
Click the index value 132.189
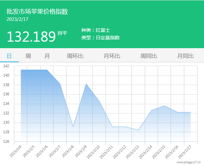point(31,37)
